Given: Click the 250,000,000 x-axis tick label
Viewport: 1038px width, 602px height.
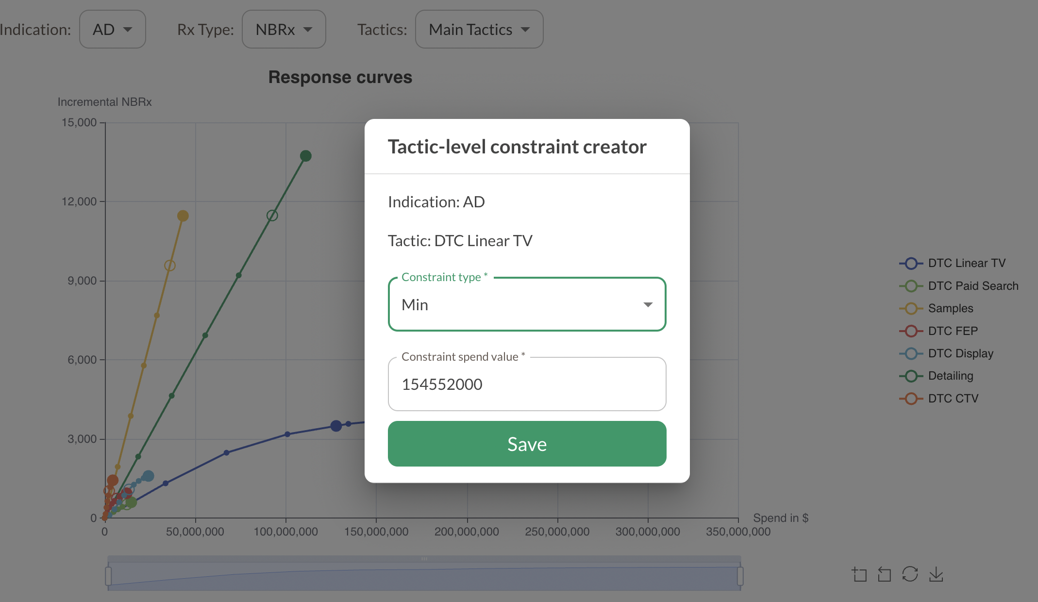Looking at the screenshot, I should point(557,532).
